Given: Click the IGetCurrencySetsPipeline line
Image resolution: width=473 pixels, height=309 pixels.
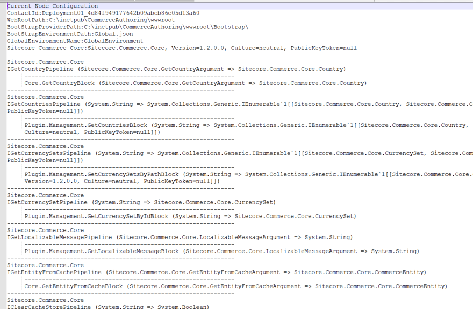Looking at the screenshot, I should coord(240,153).
